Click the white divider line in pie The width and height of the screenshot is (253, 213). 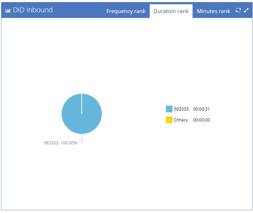tap(82, 104)
